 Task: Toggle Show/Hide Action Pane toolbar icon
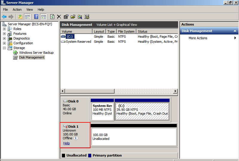click(x=44, y=17)
